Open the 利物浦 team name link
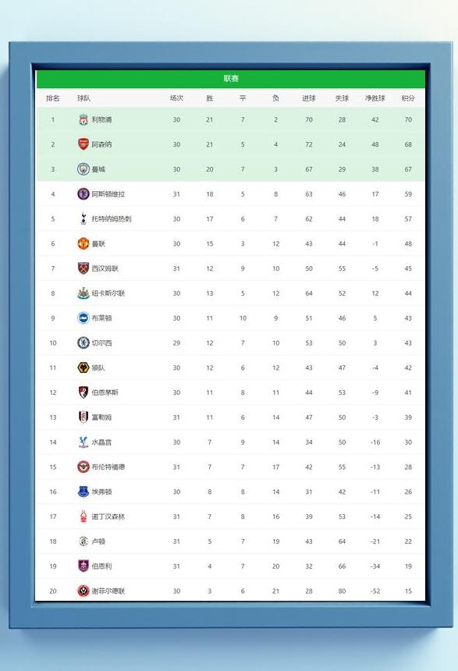458x671 pixels. [101, 120]
